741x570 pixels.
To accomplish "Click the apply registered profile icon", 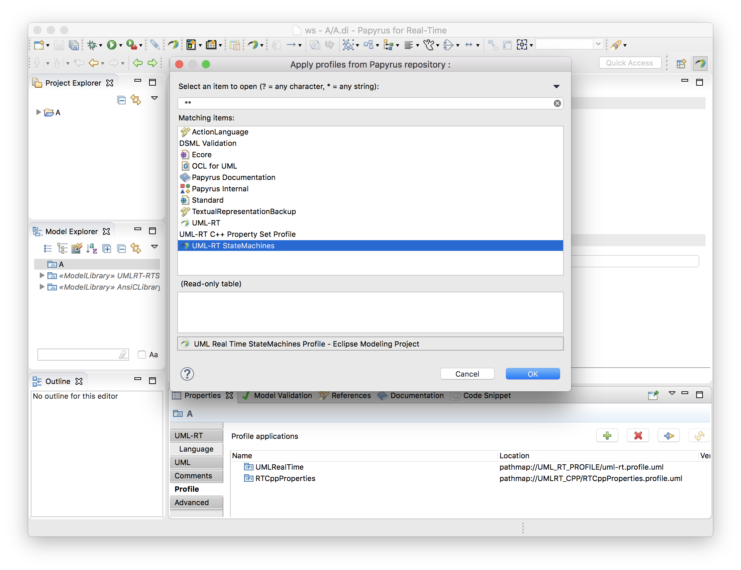I will pyautogui.click(x=668, y=436).
